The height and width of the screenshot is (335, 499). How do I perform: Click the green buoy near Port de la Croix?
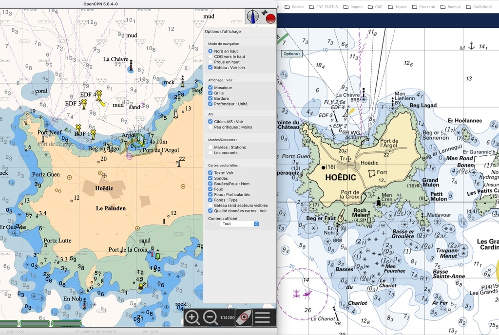click(157, 256)
